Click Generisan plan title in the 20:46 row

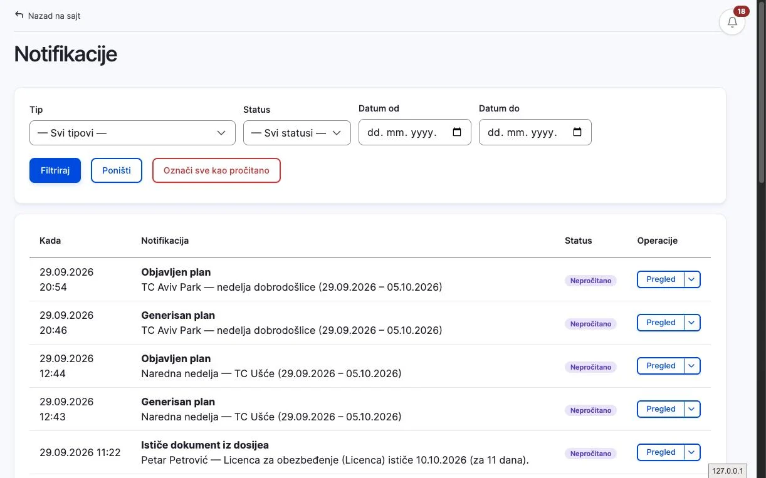(178, 316)
